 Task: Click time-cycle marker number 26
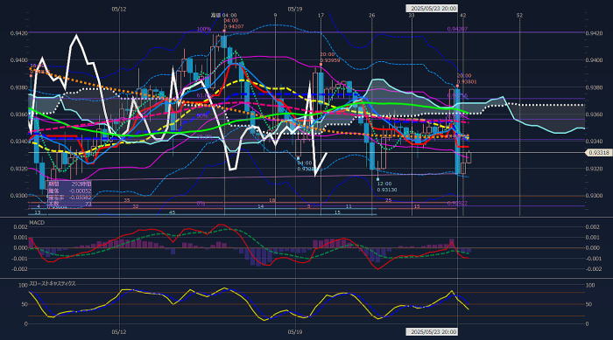[x=371, y=15]
